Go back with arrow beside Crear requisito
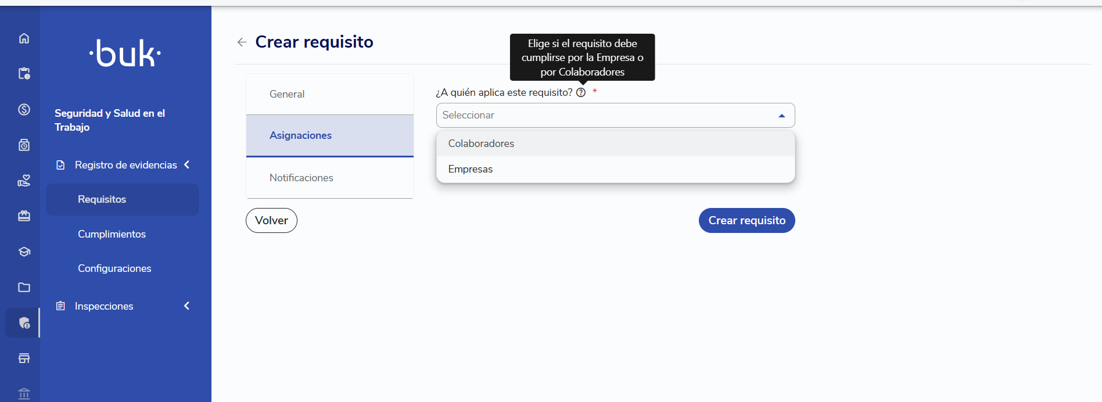The height and width of the screenshot is (402, 1102). coord(242,42)
